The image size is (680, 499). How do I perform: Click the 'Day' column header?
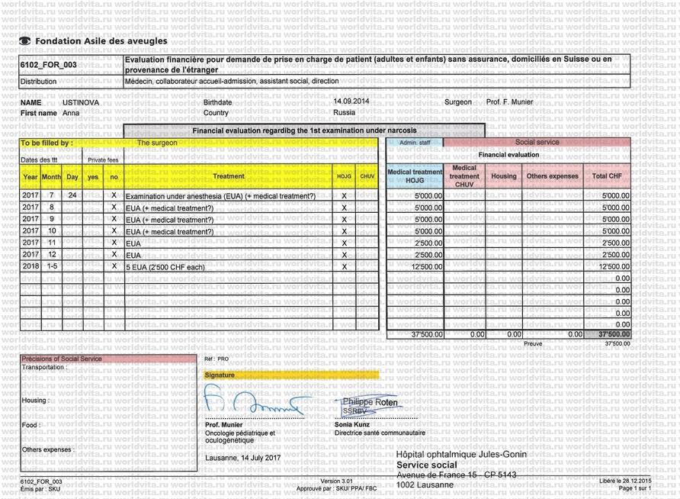[72, 177]
